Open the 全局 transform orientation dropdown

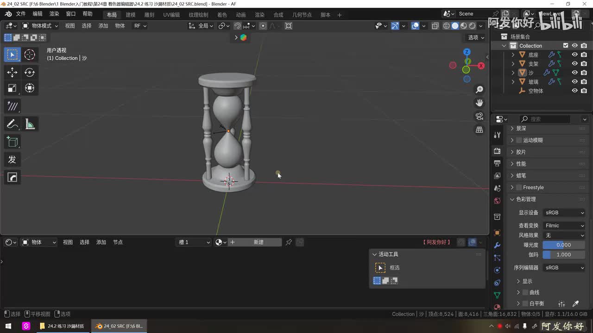pyautogui.click(x=201, y=26)
